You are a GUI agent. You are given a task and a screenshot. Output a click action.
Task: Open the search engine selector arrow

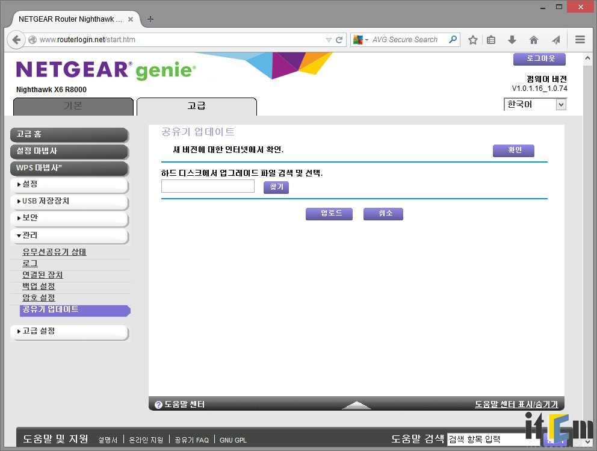(x=367, y=40)
